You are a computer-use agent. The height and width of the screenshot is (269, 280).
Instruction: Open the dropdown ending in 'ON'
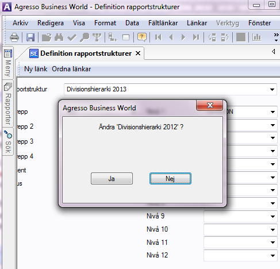pos(273,112)
